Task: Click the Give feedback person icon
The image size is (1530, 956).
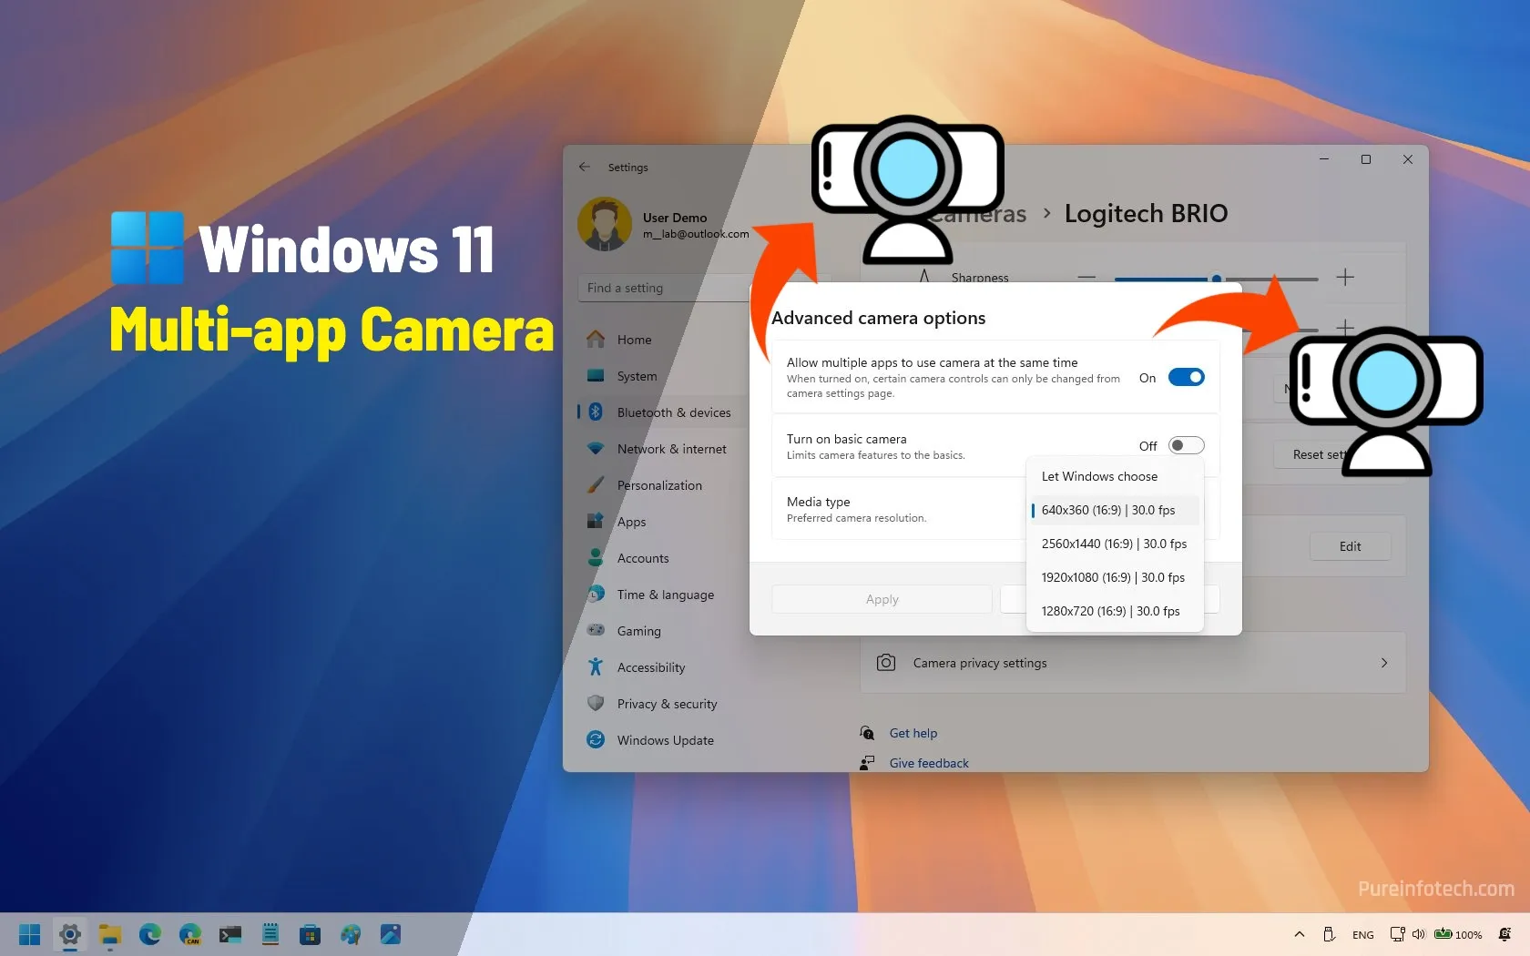Action: tap(867, 763)
